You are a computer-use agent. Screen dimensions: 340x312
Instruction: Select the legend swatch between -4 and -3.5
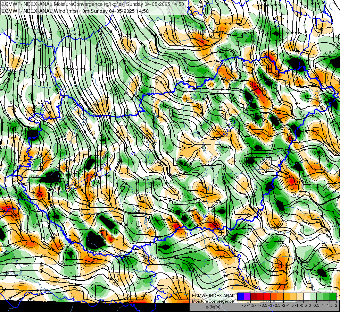coord(260,296)
